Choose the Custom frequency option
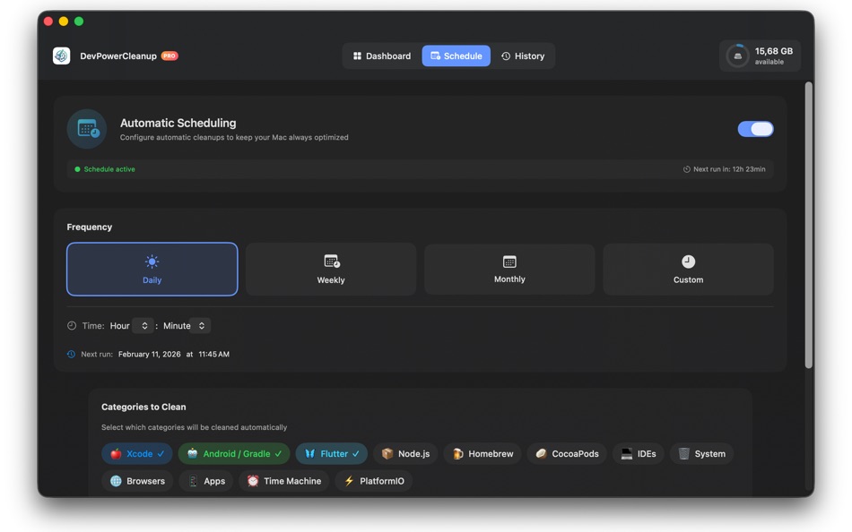 point(687,269)
